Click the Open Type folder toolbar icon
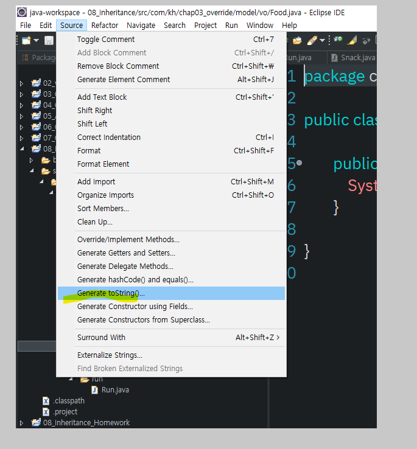The height and width of the screenshot is (449, 417). pos(297,40)
